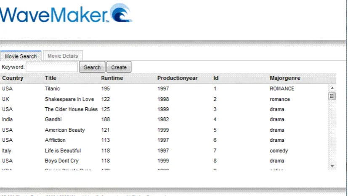Click the comedy genre cell
Image resolution: width=348 pixels, height=196 pixels.
pos(279,151)
